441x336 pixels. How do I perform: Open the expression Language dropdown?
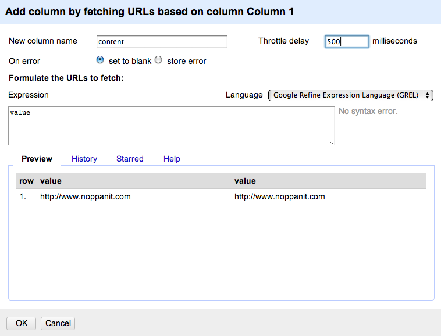point(350,95)
